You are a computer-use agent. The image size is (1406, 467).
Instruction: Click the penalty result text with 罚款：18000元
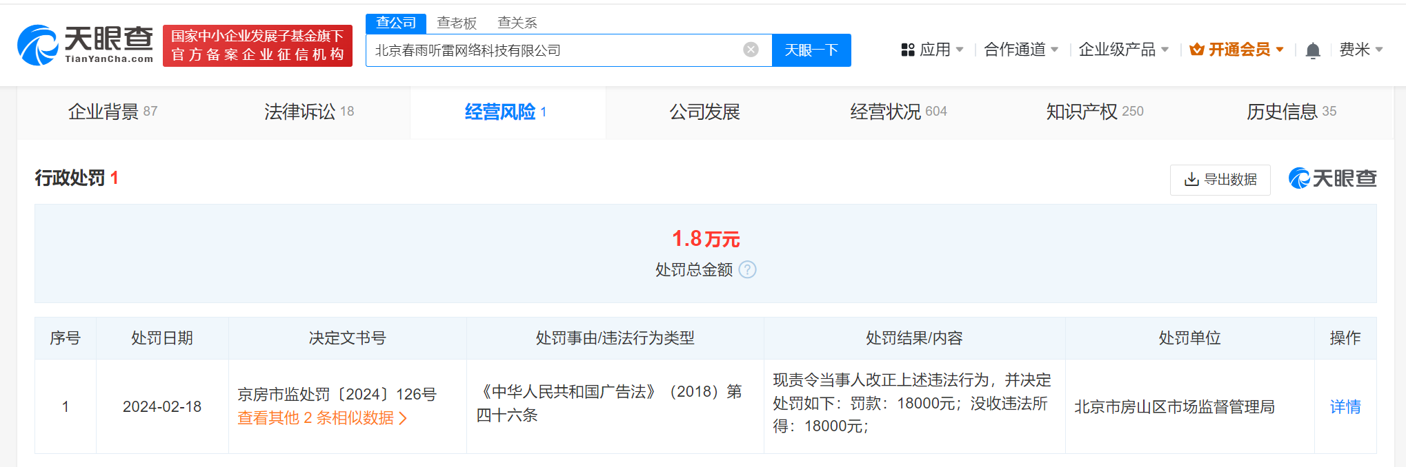pos(912,403)
